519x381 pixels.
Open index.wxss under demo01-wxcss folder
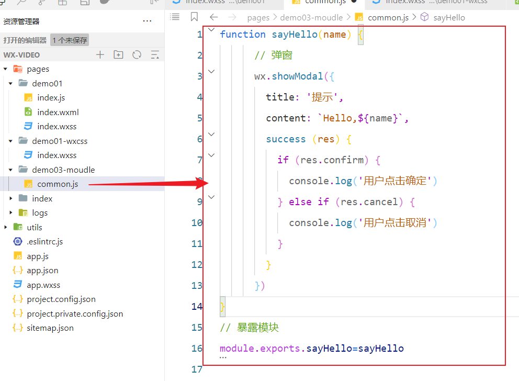click(x=57, y=155)
